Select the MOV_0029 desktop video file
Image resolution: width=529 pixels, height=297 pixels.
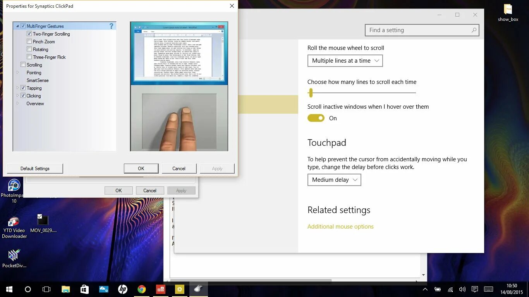[x=43, y=224]
